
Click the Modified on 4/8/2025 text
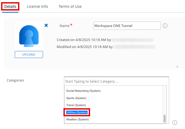[x=85, y=47]
